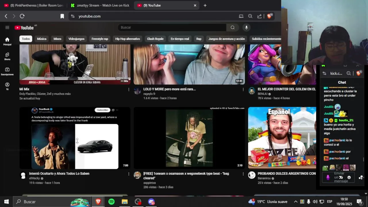Open Intentó Ocultarlo y Ahora Todos video title
The width and height of the screenshot is (368, 207).
59,174
